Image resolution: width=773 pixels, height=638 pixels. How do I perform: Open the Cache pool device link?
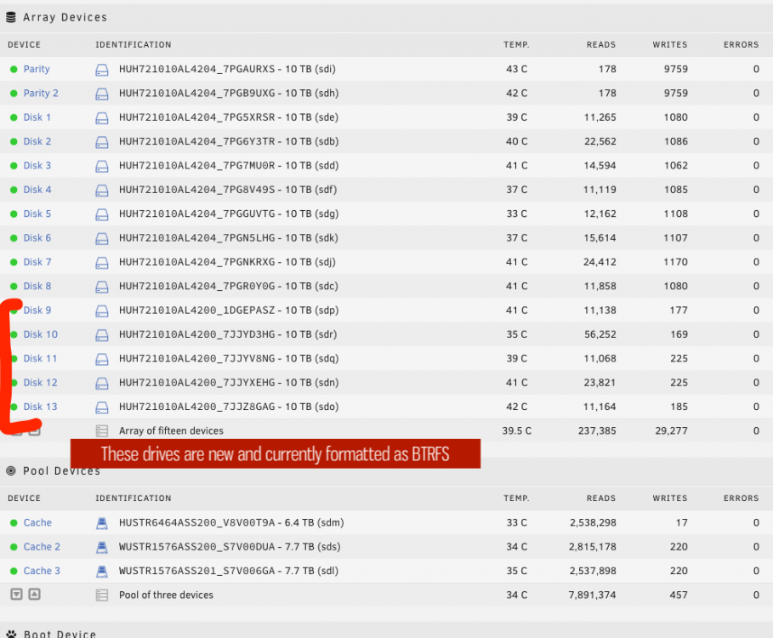(x=37, y=522)
